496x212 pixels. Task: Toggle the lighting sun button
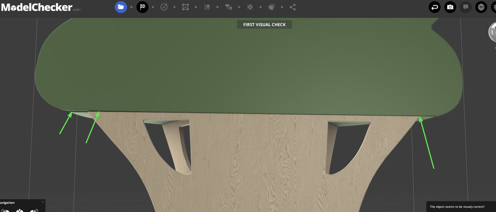[x=494, y=7]
